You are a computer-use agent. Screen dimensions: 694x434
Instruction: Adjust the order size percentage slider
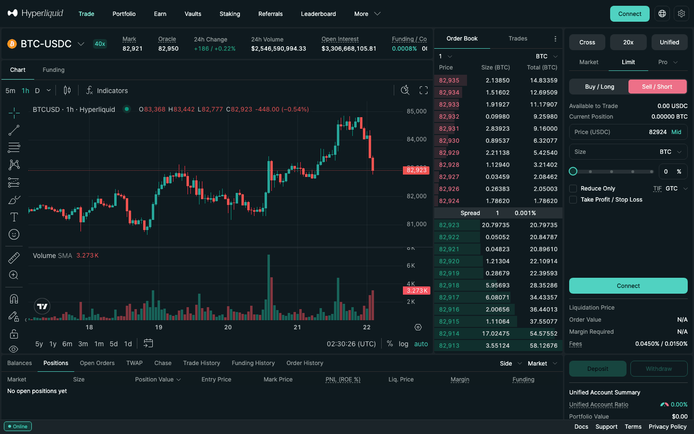tap(612, 172)
